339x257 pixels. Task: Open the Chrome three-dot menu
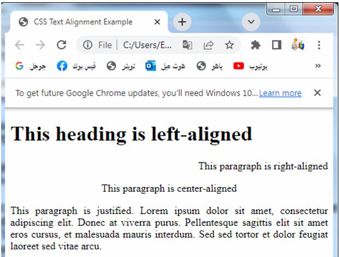319,45
